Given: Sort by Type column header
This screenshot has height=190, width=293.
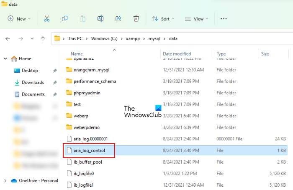Looking at the screenshot, I should pos(221,54).
